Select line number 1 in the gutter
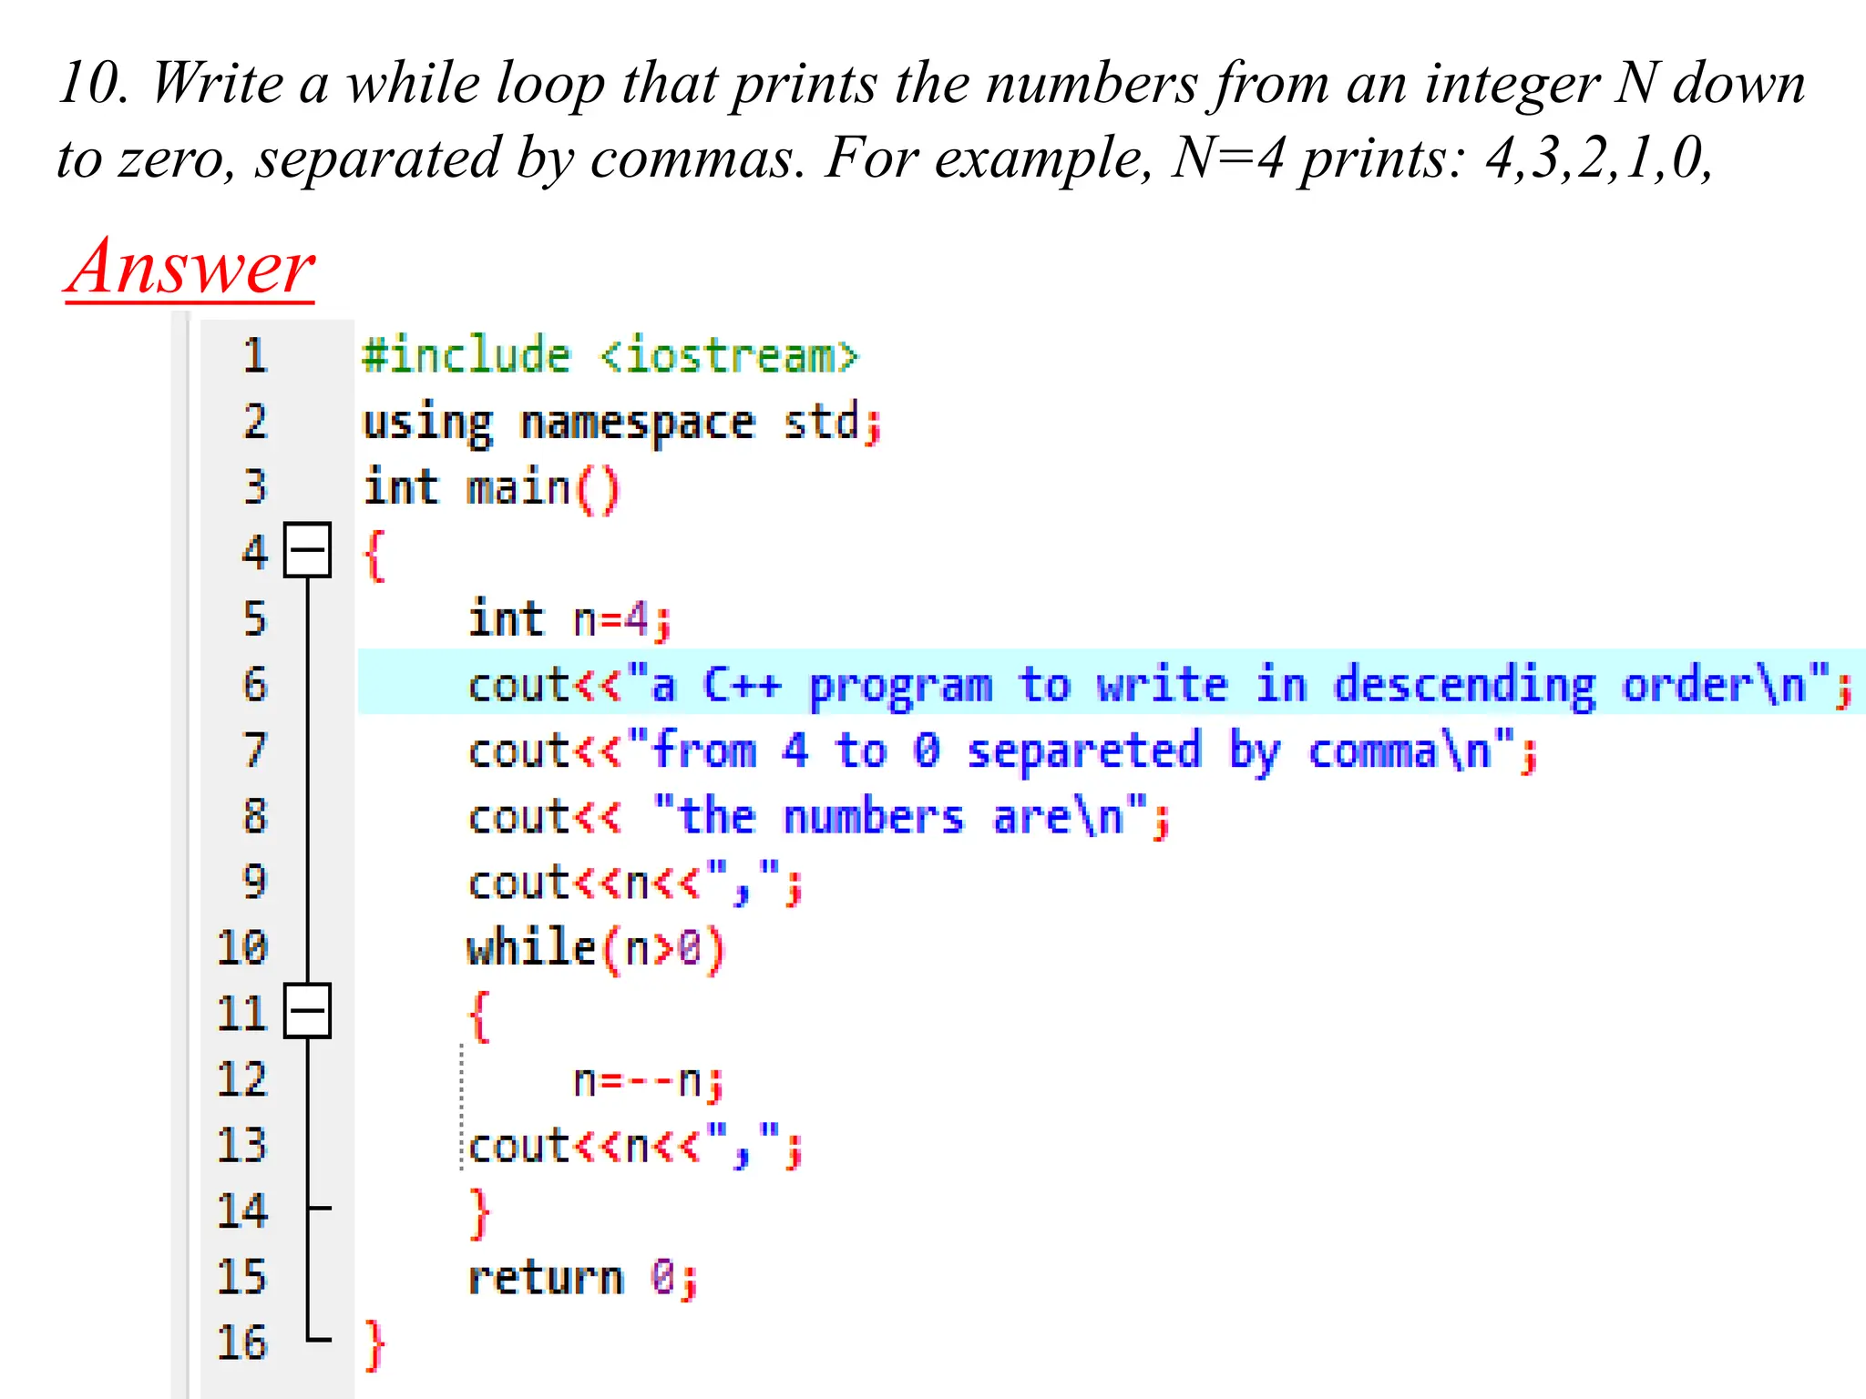 255,355
